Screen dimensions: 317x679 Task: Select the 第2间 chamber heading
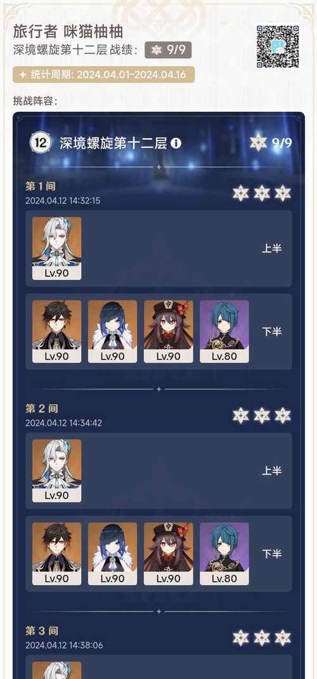point(41,408)
